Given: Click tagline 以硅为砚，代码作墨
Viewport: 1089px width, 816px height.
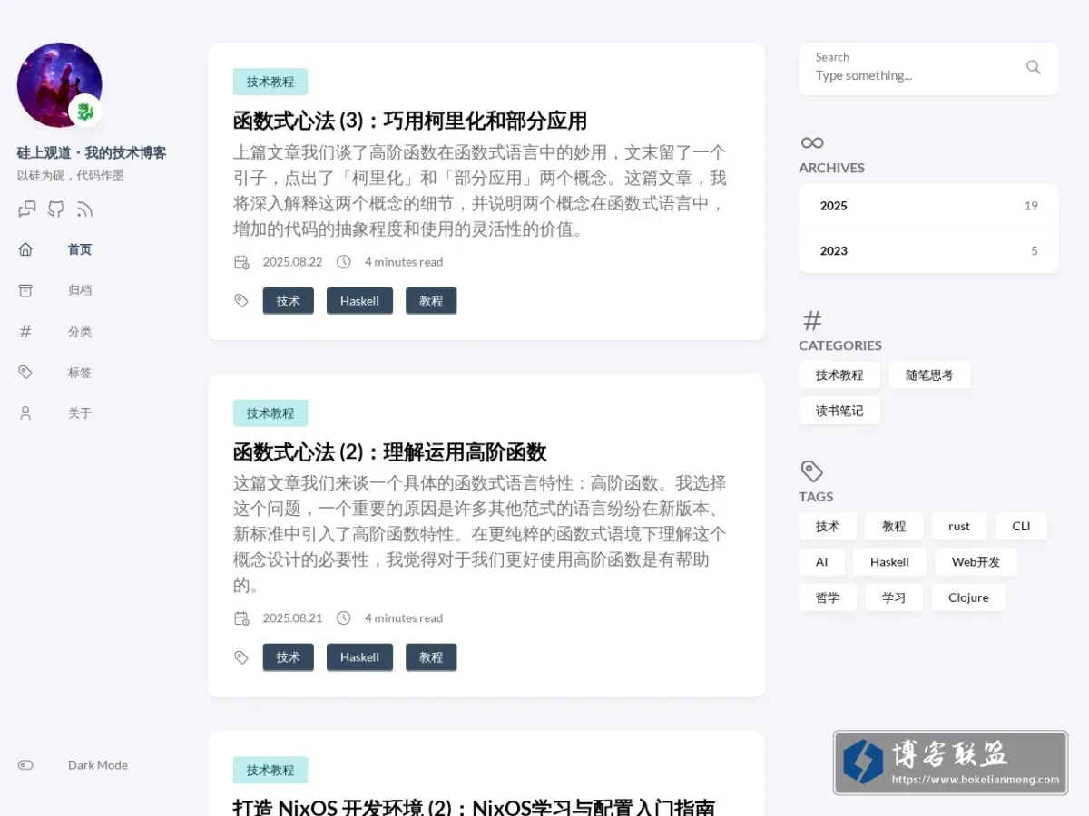Looking at the screenshot, I should 71,176.
